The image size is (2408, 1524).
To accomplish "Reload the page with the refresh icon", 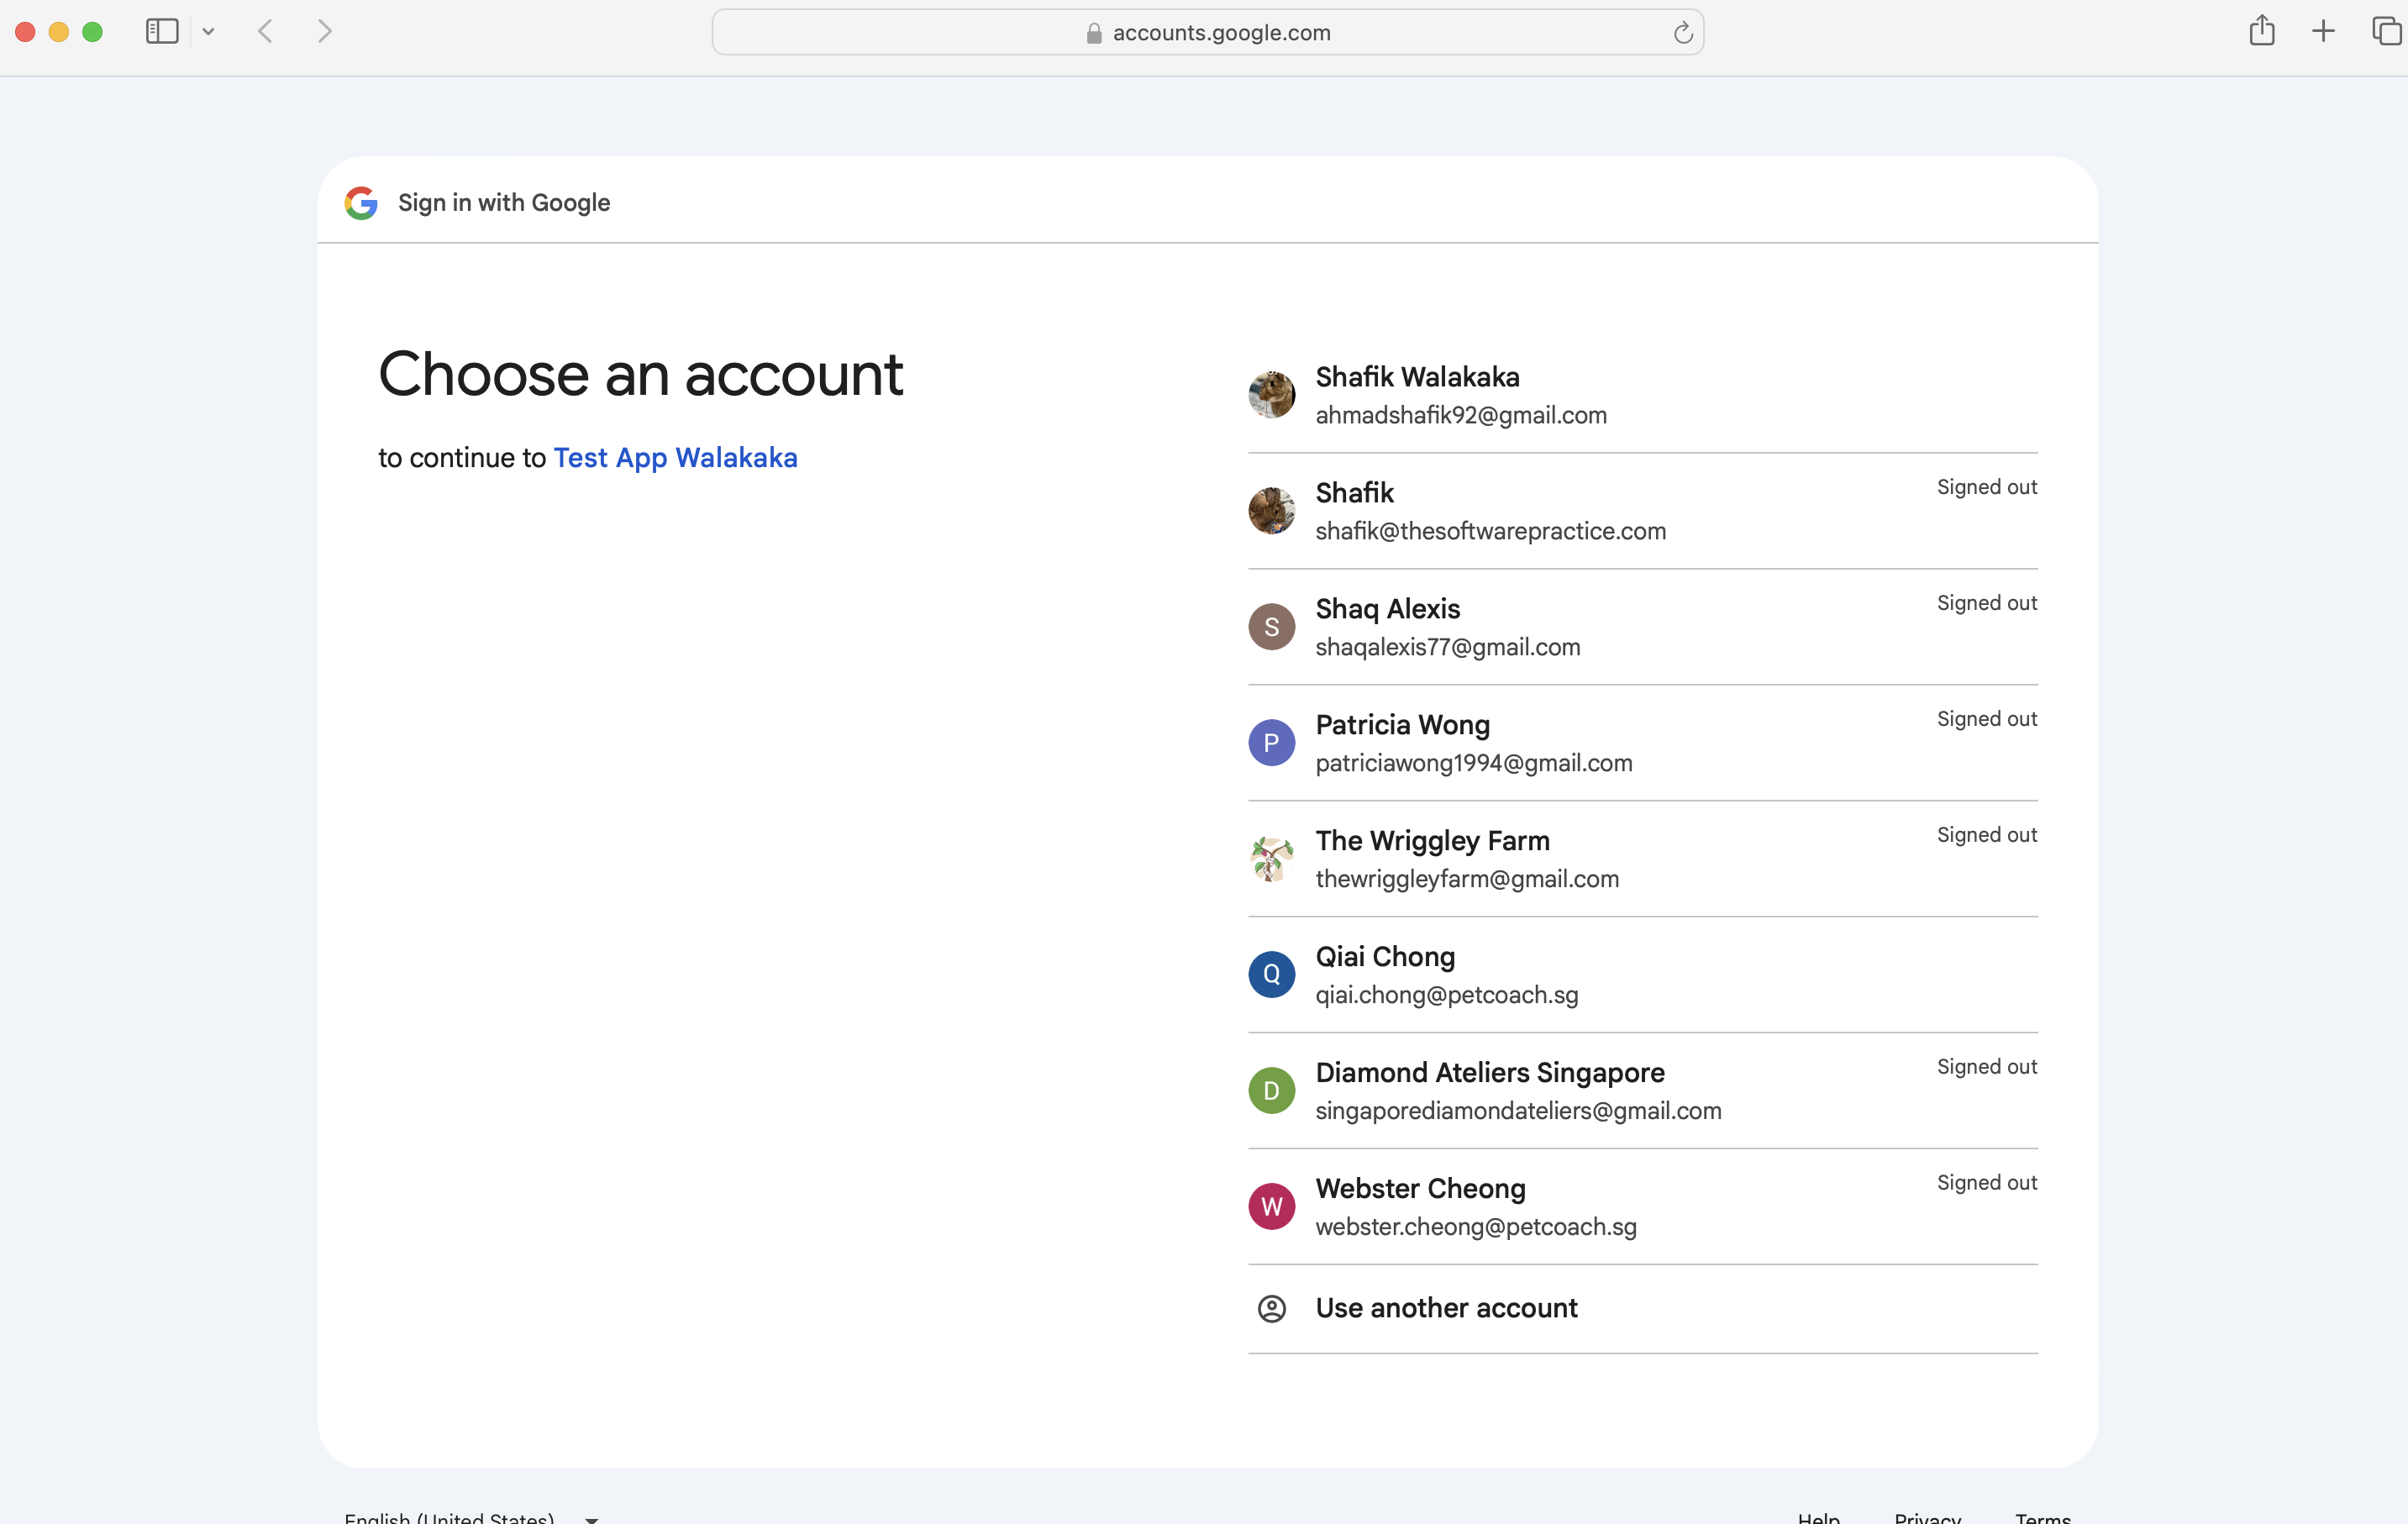I will pos(1683,33).
